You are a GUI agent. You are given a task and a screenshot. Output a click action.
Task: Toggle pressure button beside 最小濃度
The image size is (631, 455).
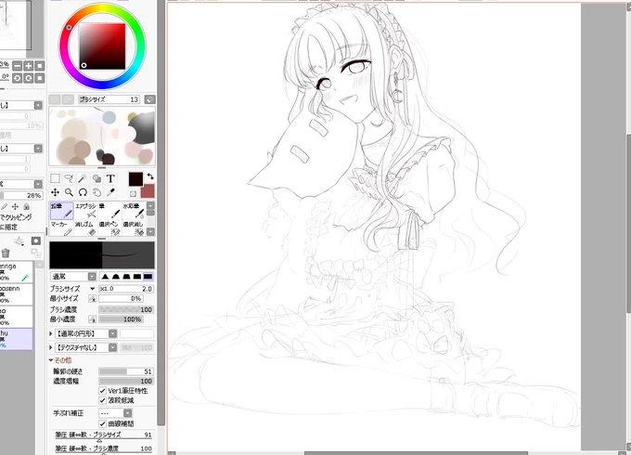point(92,319)
